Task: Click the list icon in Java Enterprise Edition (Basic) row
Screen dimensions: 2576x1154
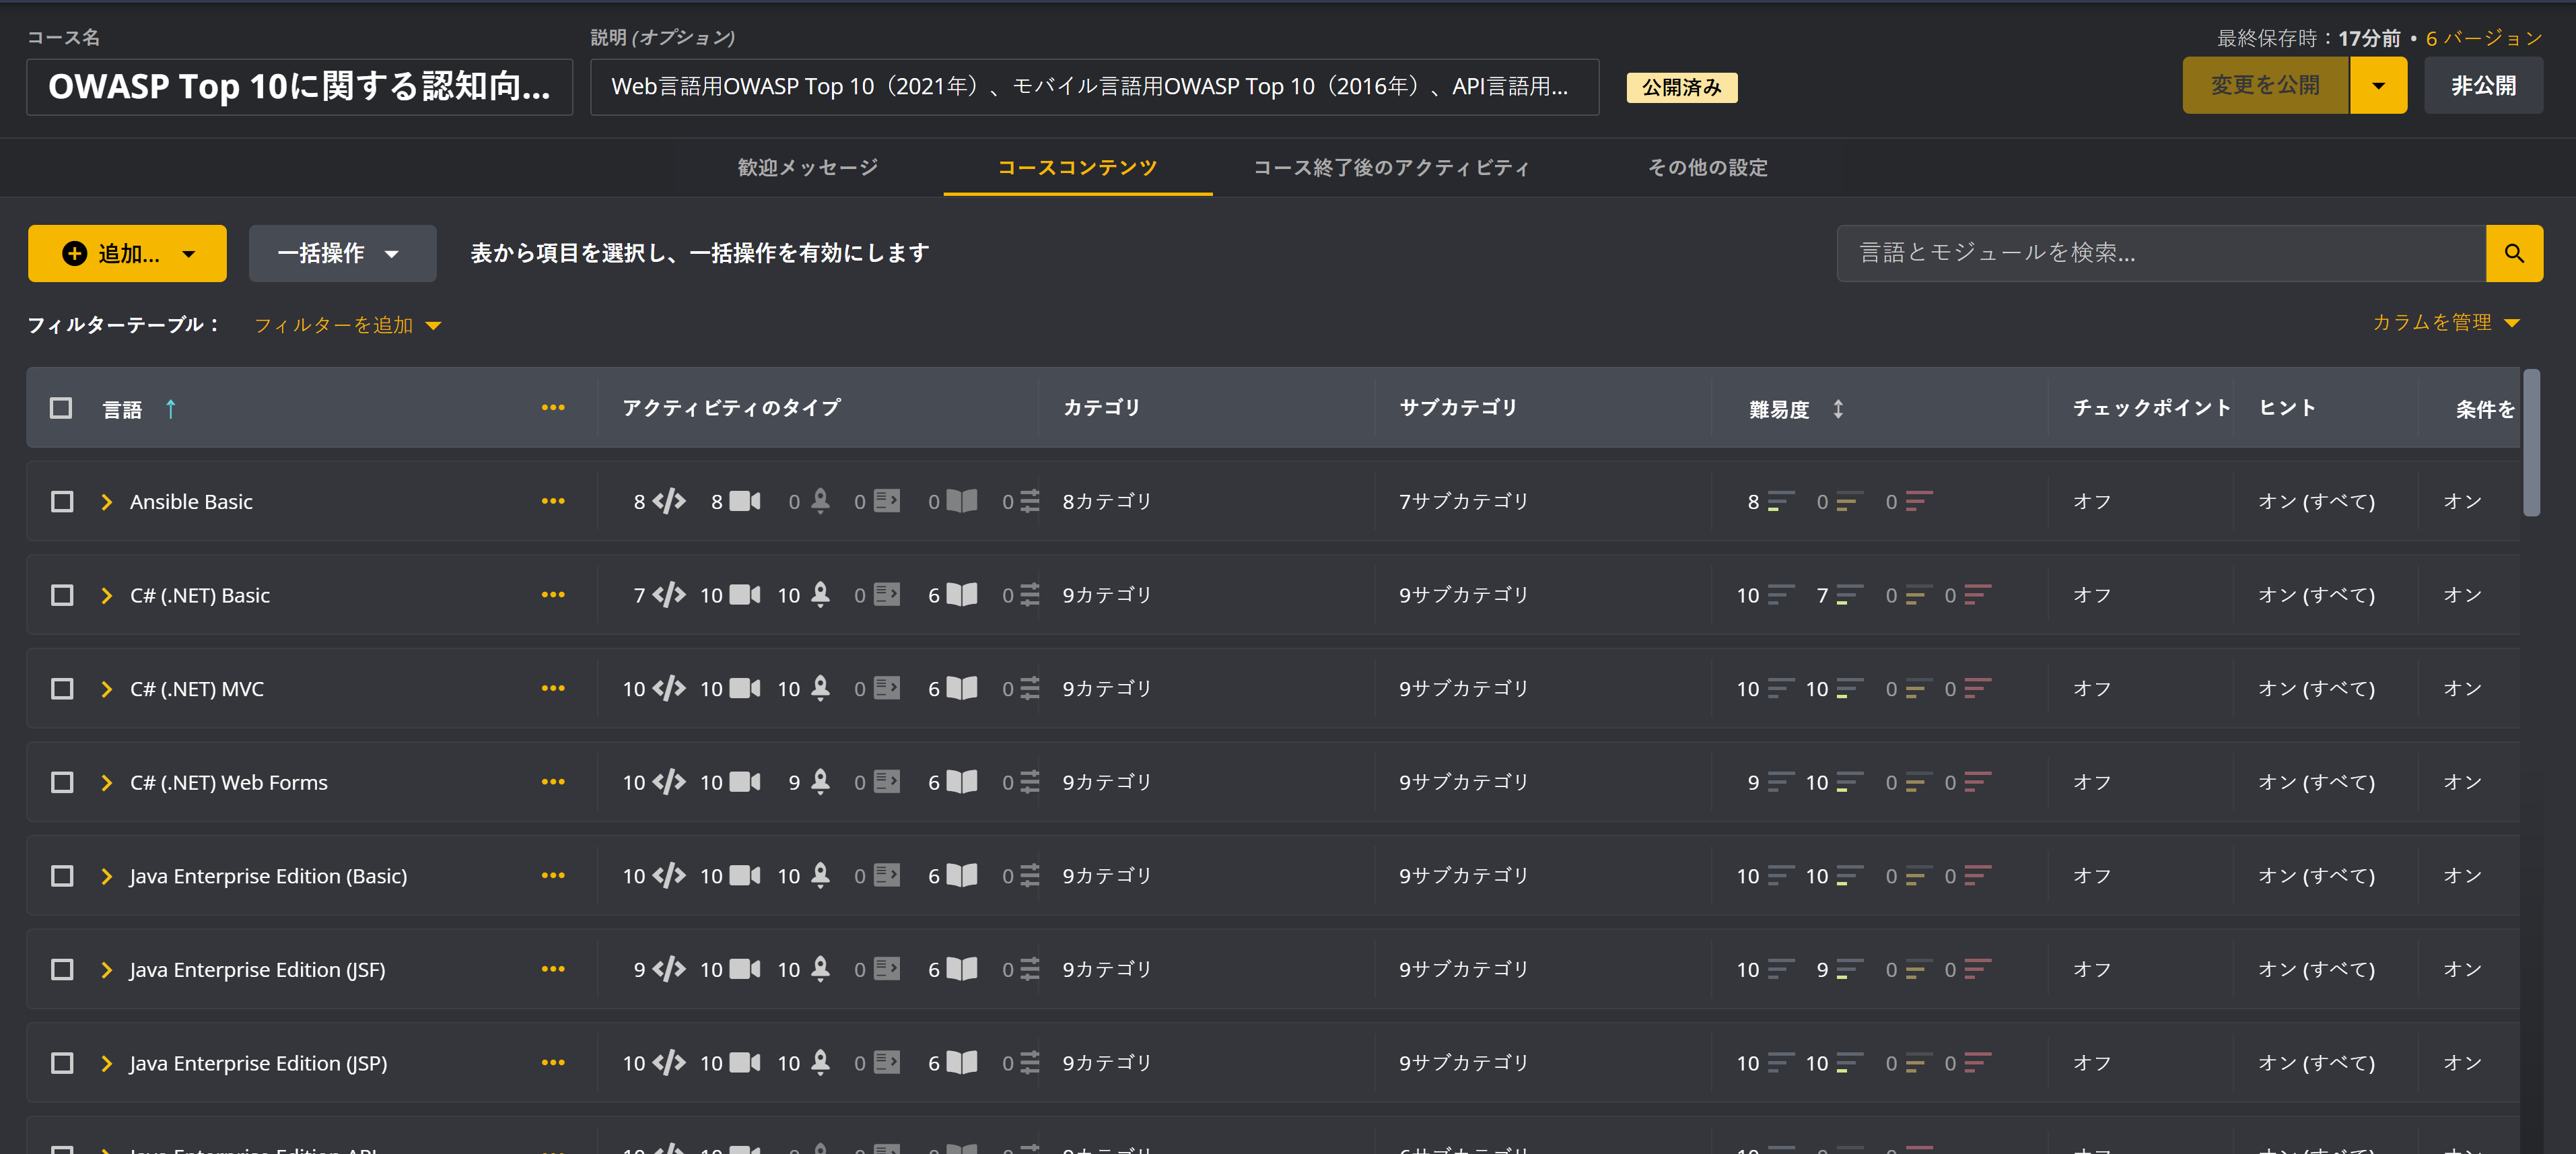Action: 1030,875
